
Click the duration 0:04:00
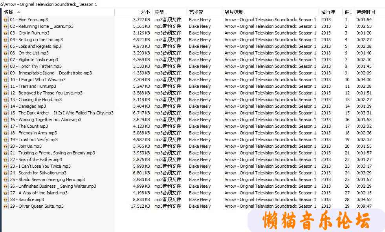(x=364, y=80)
